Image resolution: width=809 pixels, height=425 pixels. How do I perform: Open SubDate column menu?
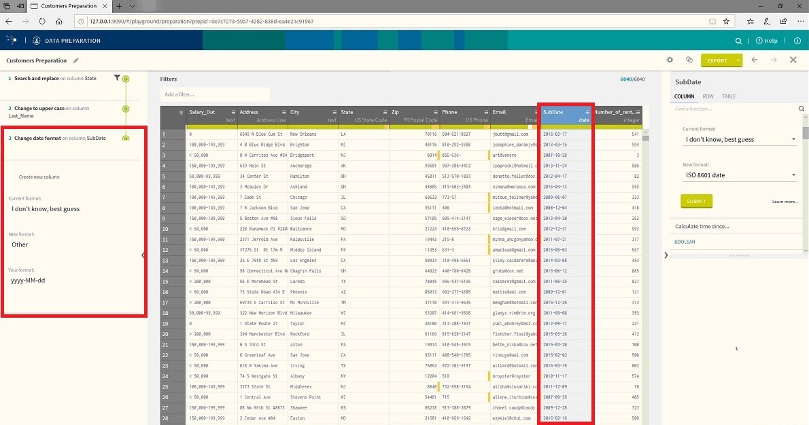[587, 112]
